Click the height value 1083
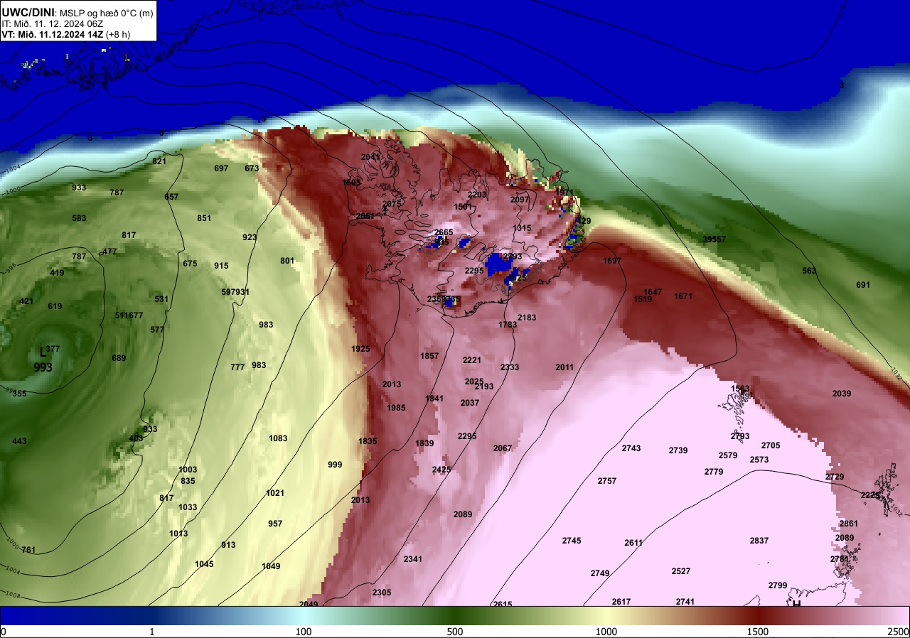Image resolution: width=910 pixels, height=638 pixels. point(278,438)
